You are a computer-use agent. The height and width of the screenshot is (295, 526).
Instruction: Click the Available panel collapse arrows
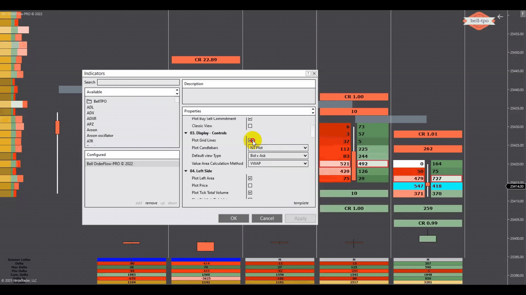[177, 92]
